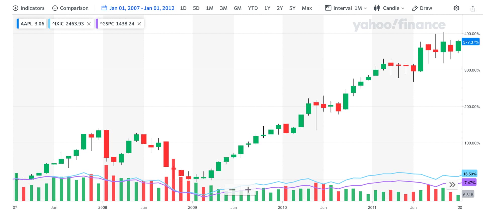Image resolution: width=483 pixels, height=214 pixels.
Task: Click the 100.00% axis label
Action: (x=472, y=143)
